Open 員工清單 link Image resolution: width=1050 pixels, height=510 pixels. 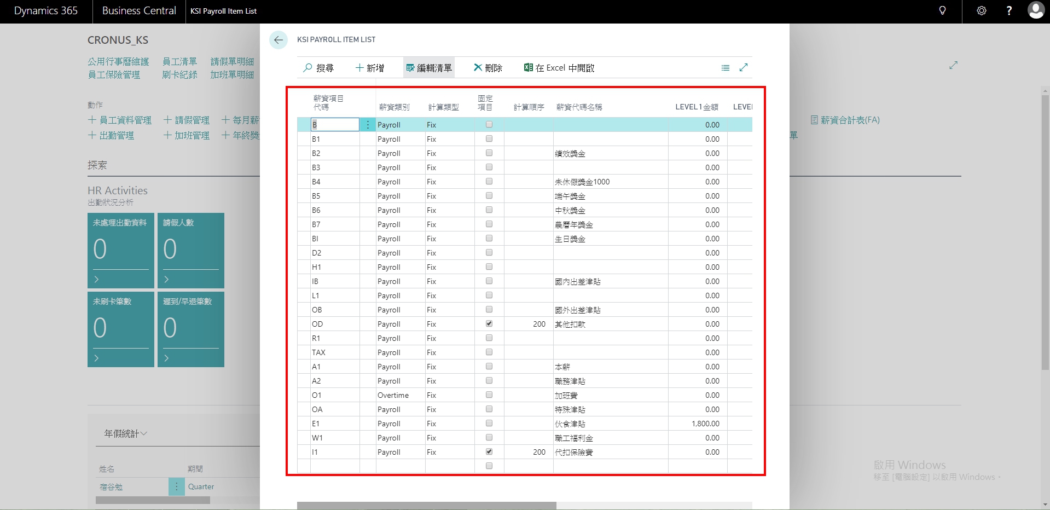click(x=179, y=61)
